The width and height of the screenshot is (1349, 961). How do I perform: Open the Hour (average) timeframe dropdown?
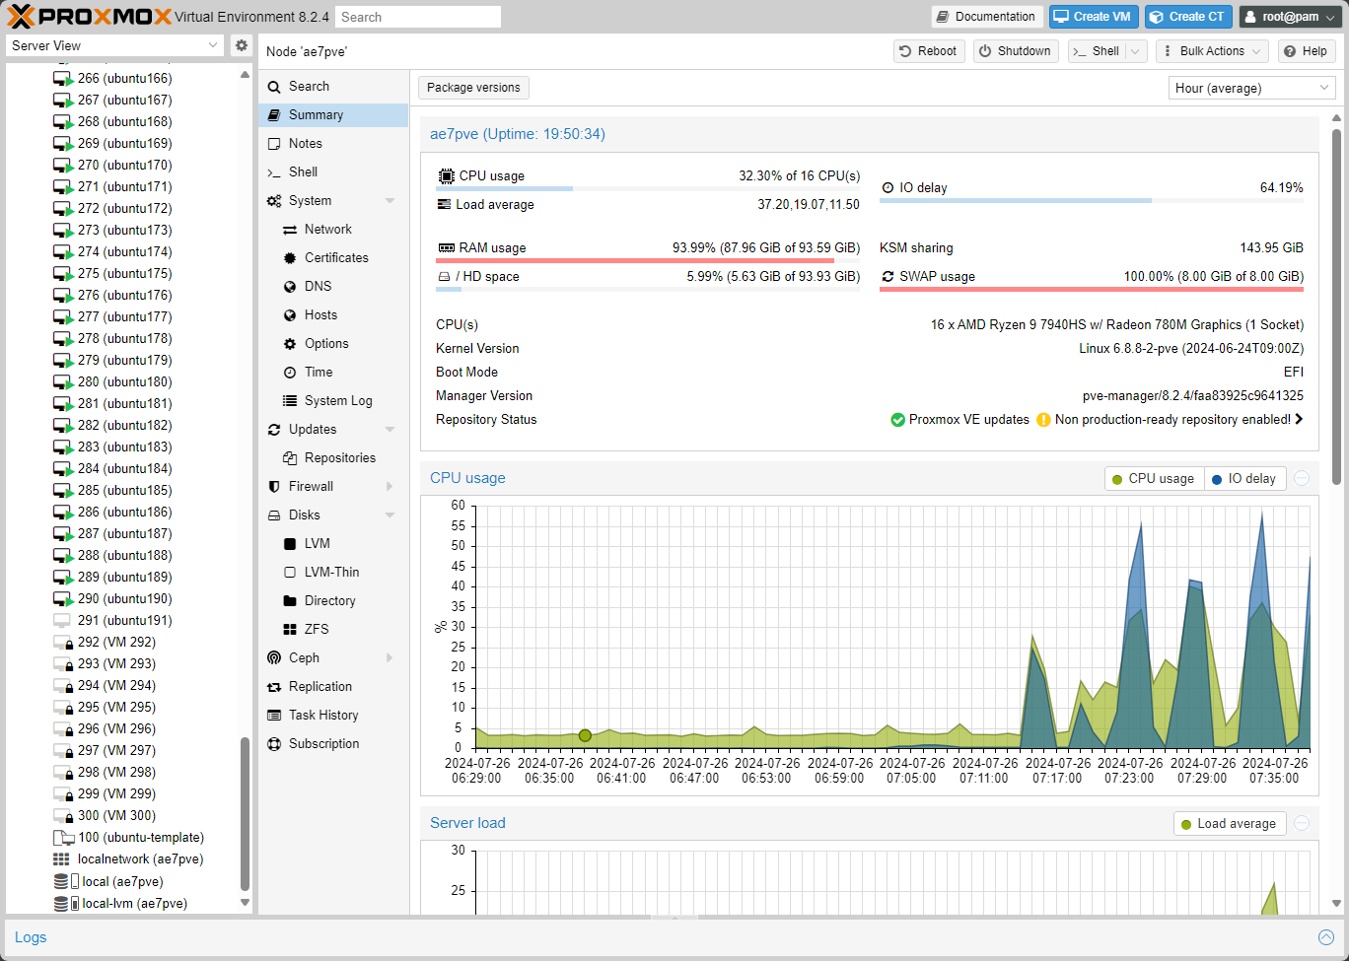click(x=1251, y=88)
